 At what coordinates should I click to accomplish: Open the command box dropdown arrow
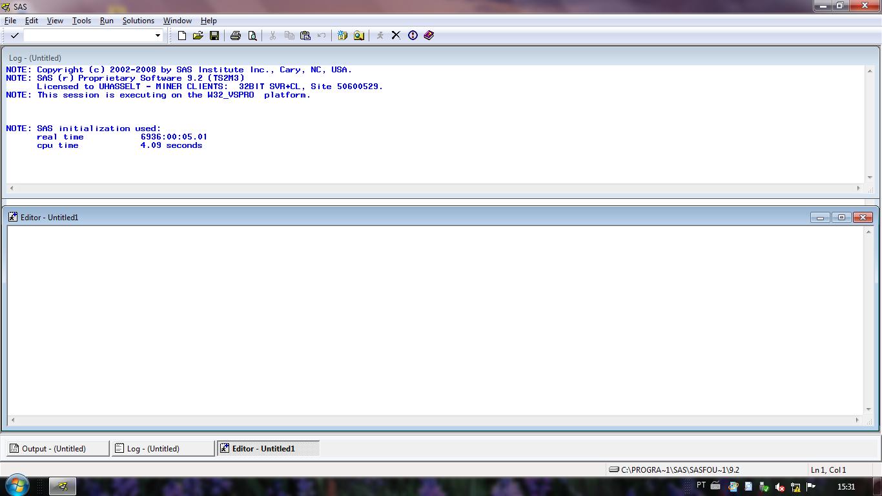point(158,36)
